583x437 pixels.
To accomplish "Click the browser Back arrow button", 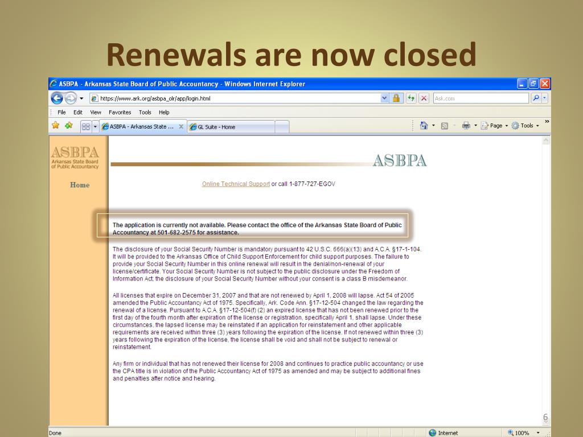I will pos(57,98).
